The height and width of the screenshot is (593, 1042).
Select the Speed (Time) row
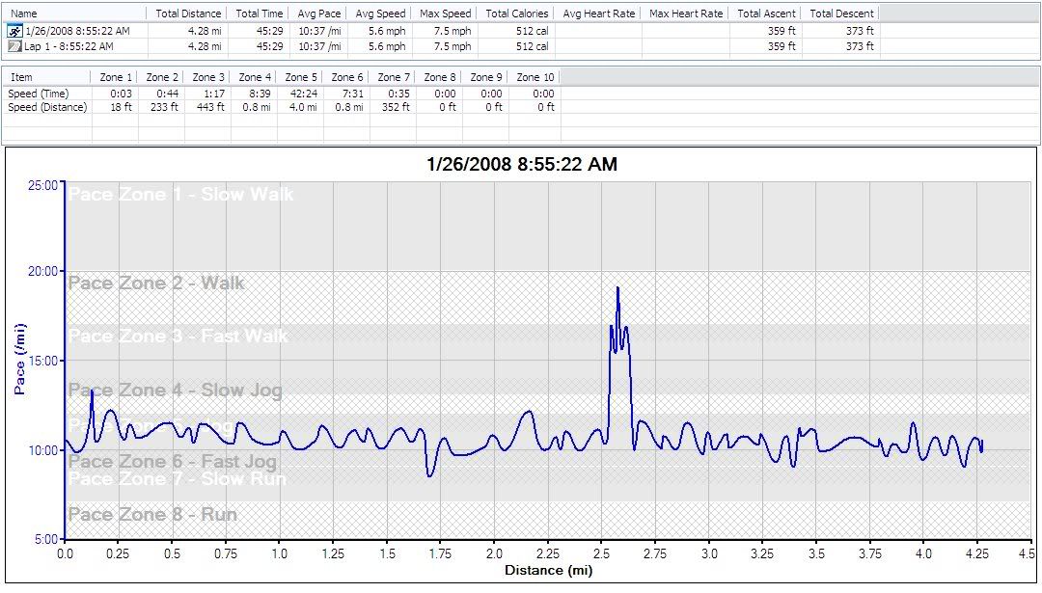39,94
